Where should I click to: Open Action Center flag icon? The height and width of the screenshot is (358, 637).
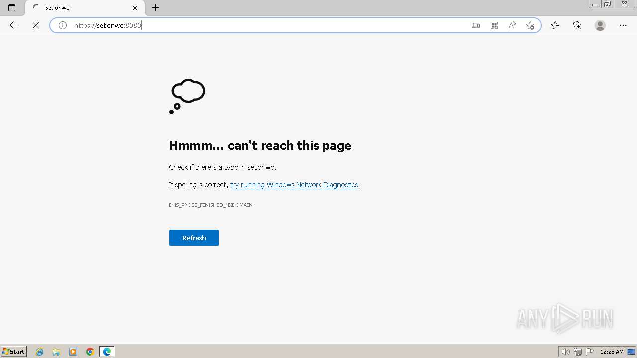tap(590, 352)
